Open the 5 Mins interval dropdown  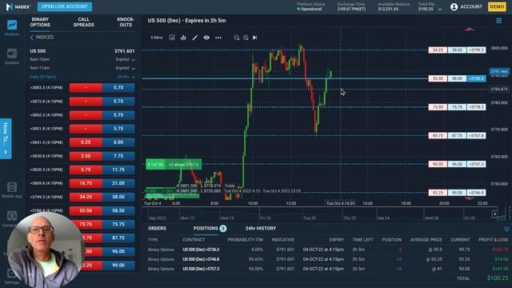pyautogui.click(x=157, y=38)
